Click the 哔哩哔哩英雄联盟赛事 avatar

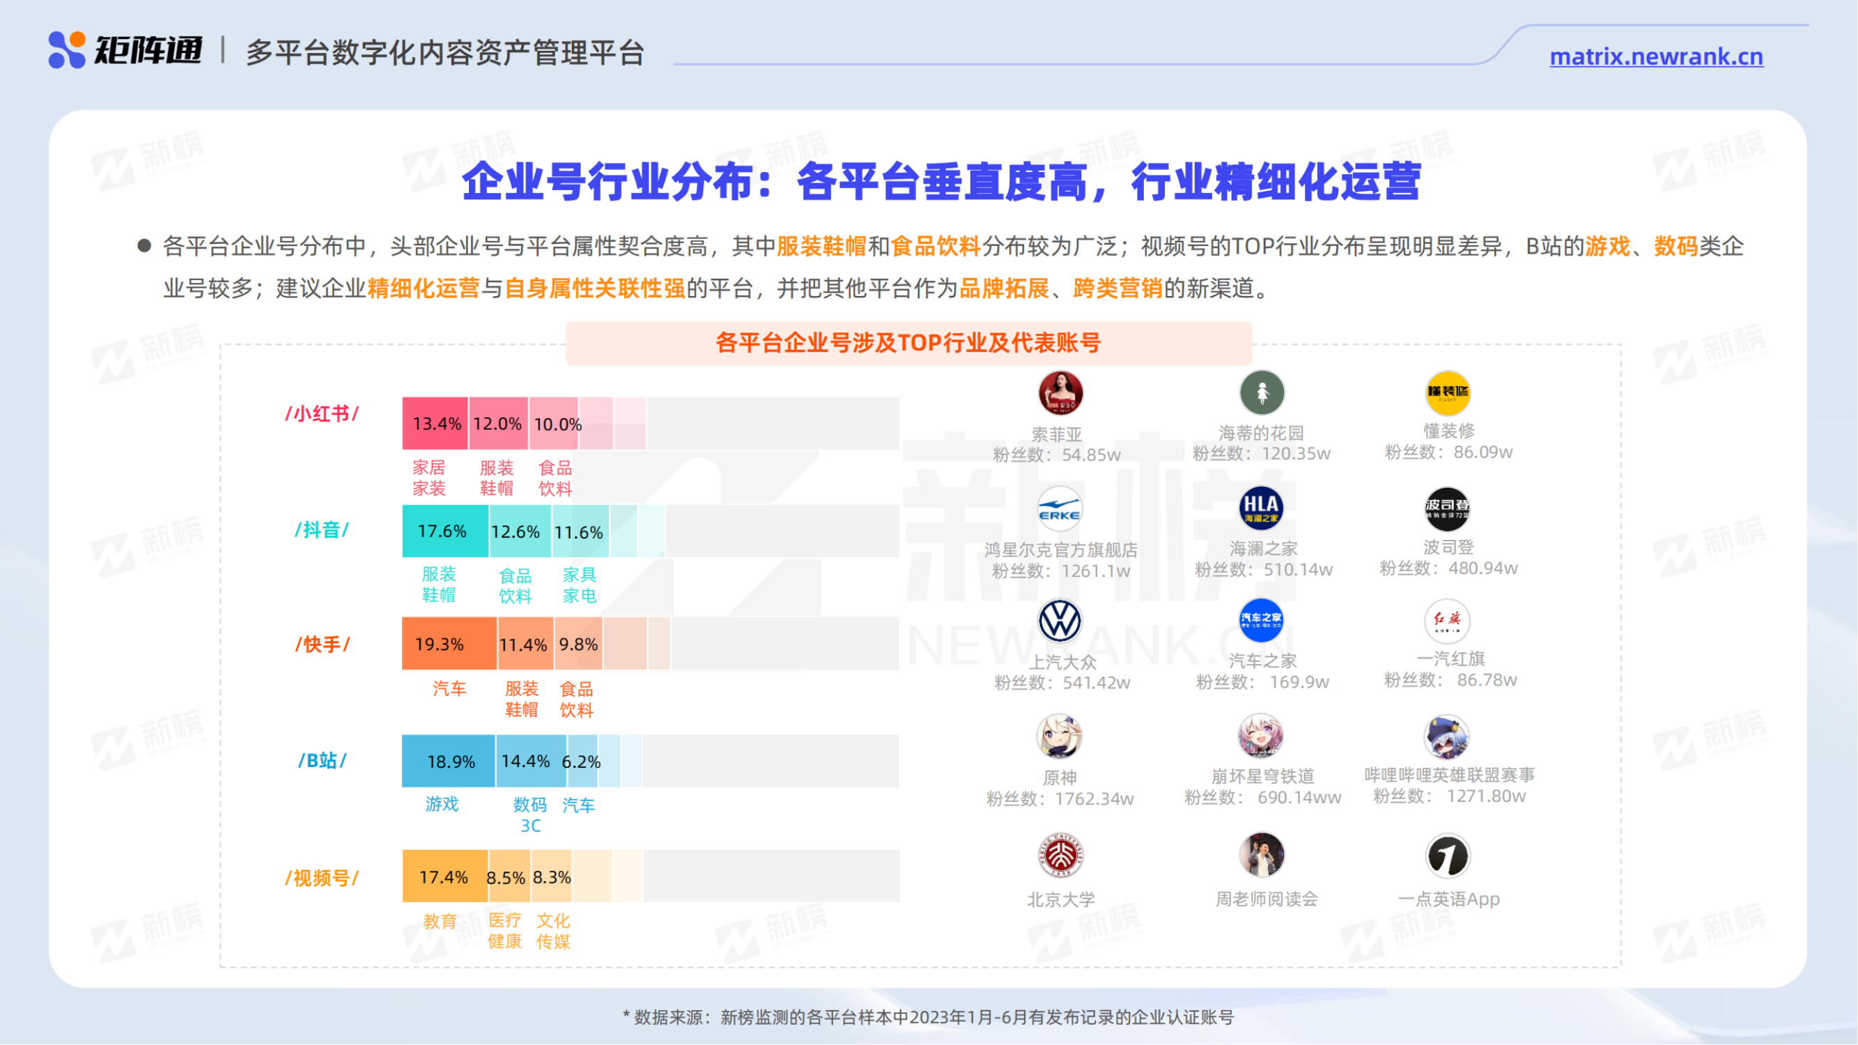[1447, 737]
